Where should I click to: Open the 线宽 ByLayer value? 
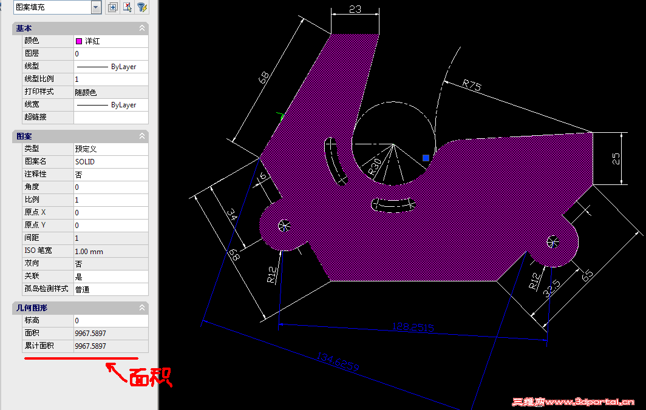pos(111,104)
